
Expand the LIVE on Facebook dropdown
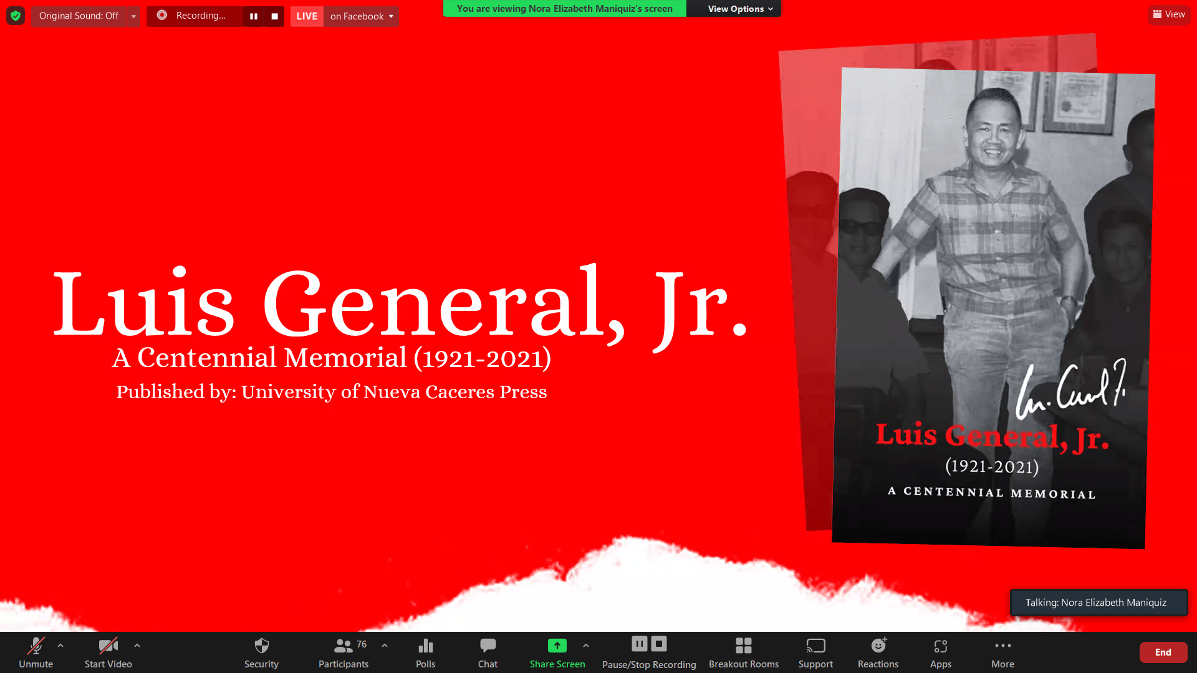pos(391,16)
